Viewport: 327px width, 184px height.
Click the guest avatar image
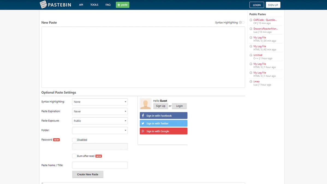tap(145, 104)
